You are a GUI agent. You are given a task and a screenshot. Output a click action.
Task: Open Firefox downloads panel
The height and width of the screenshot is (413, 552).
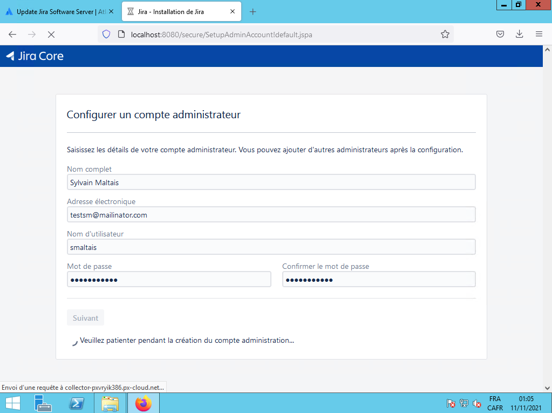point(519,34)
